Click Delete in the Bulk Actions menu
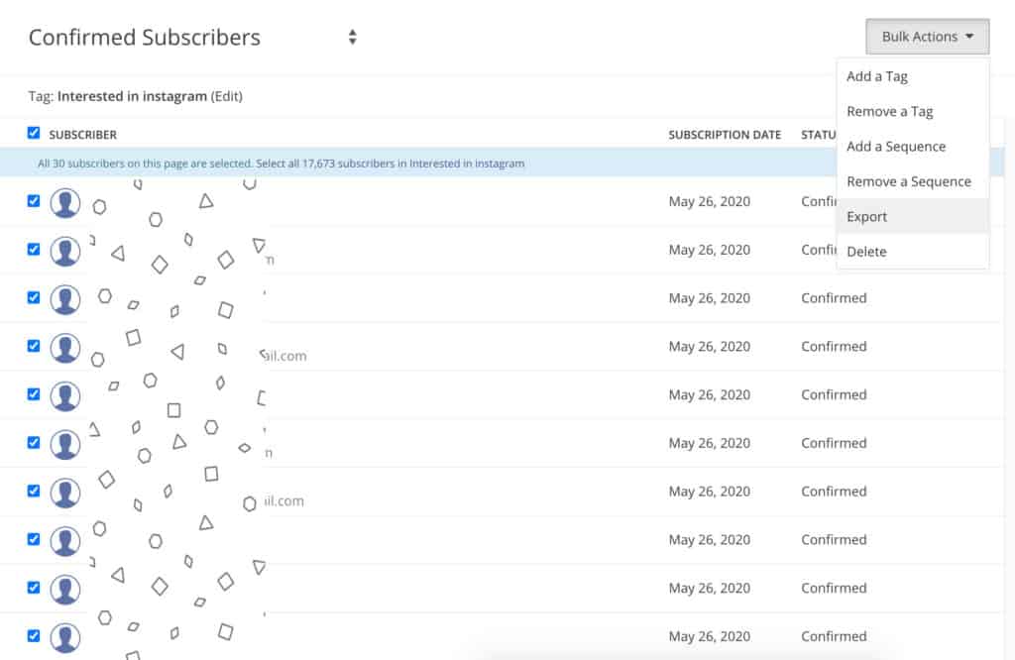This screenshot has height=660, width=1015. tap(912, 251)
